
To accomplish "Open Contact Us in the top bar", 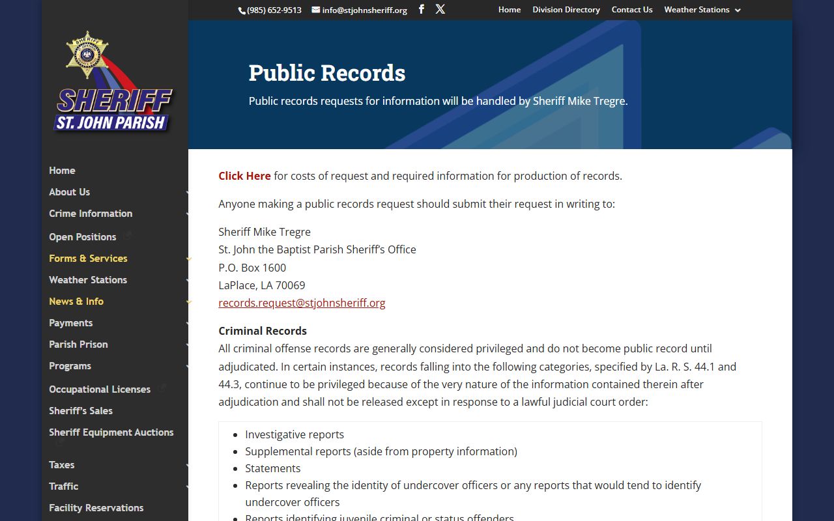I will click(632, 10).
